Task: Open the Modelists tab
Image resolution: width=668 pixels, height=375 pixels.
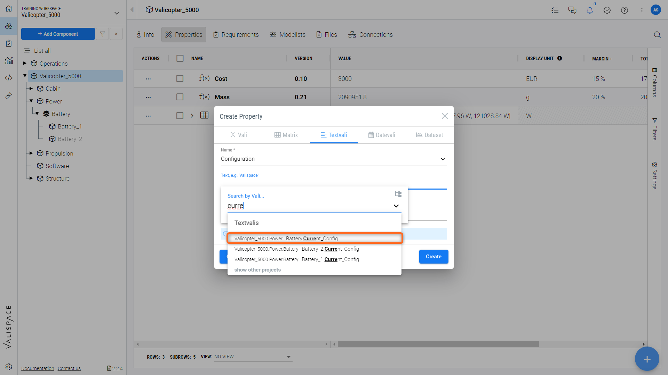Action: pos(288,35)
